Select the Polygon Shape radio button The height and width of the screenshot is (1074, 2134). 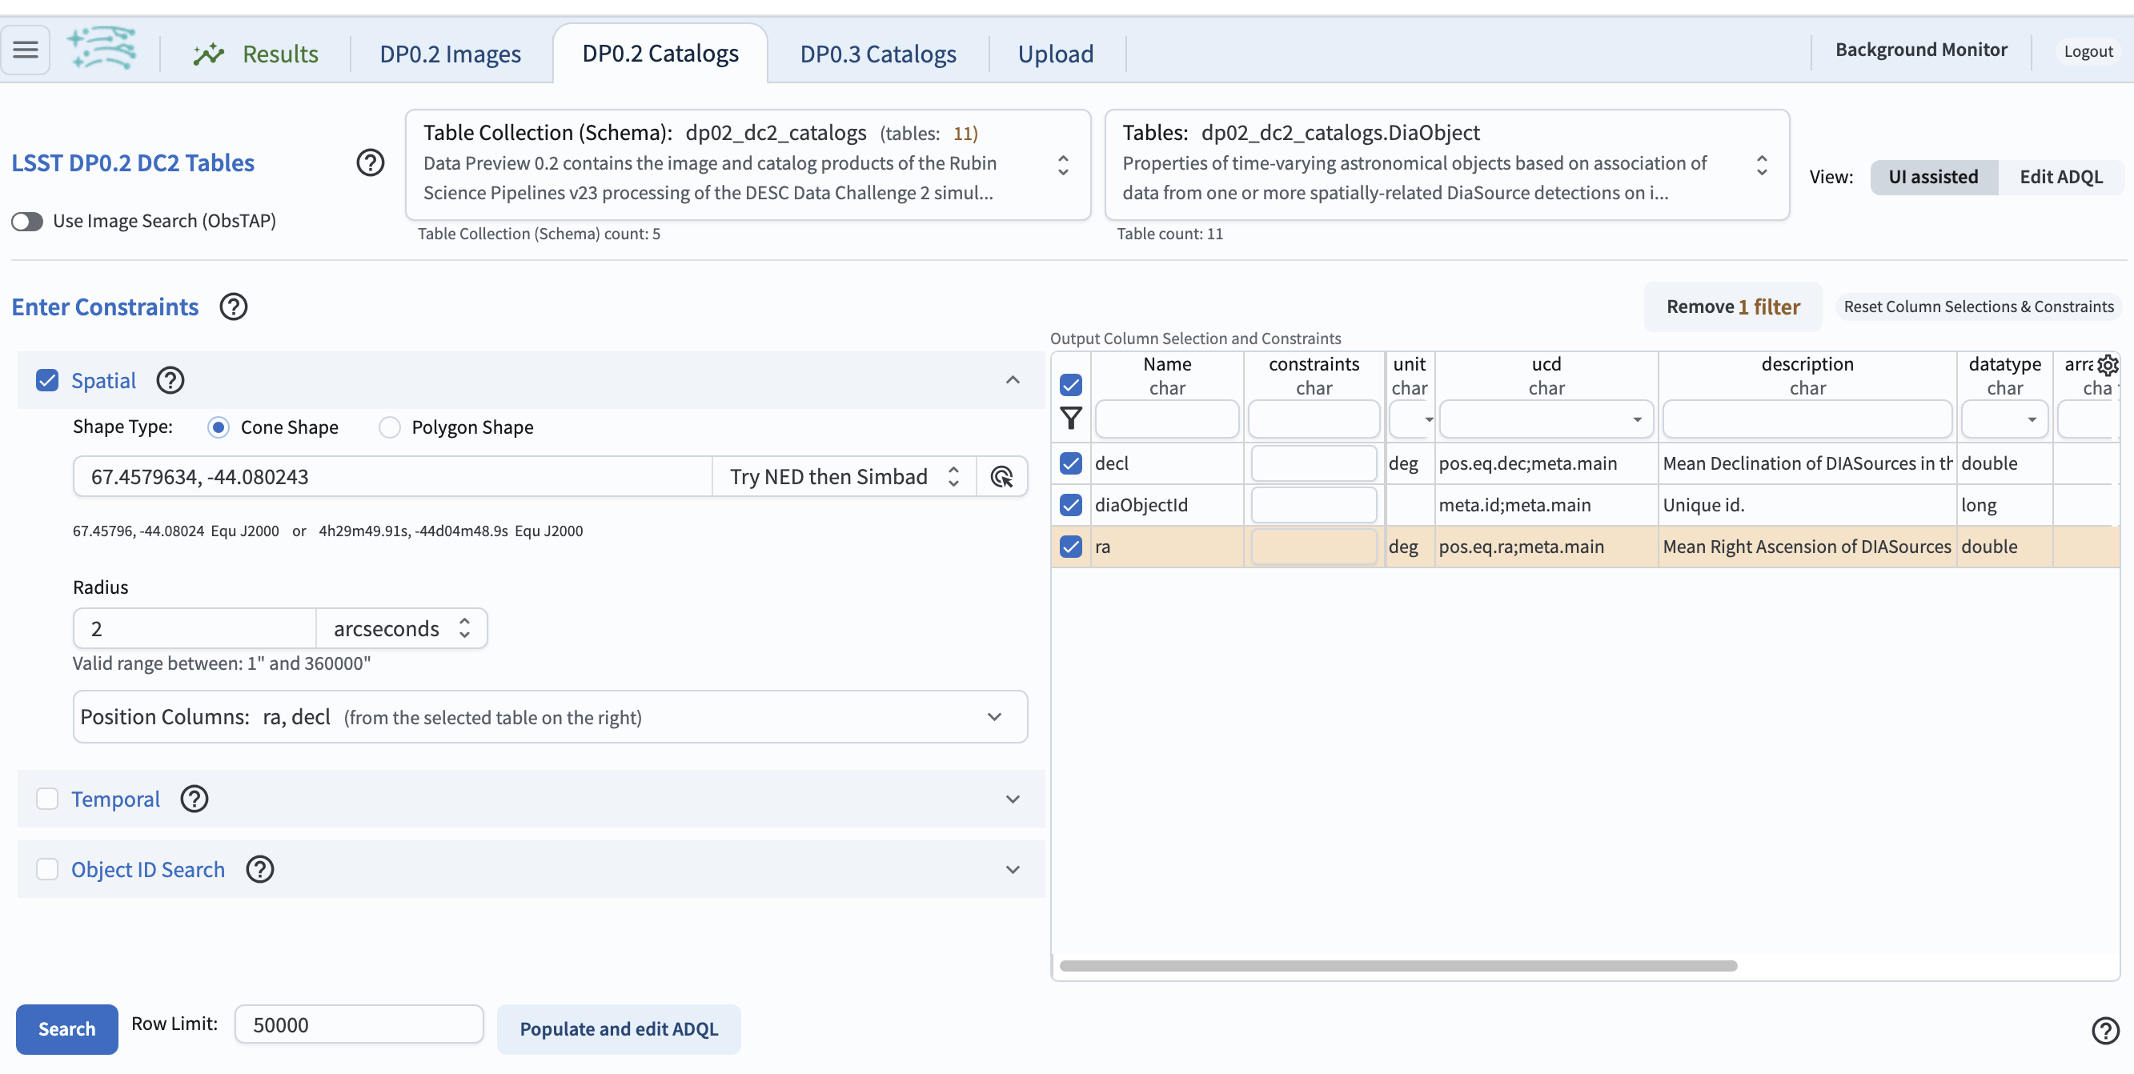coord(389,427)
